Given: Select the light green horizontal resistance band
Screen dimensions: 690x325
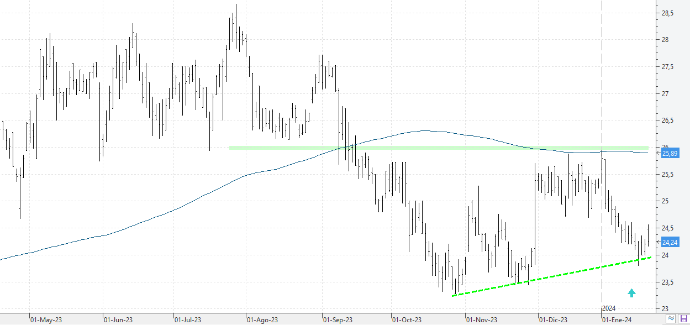Looking at the screenshot, I should pyautogui.click(x=439, y=148).
